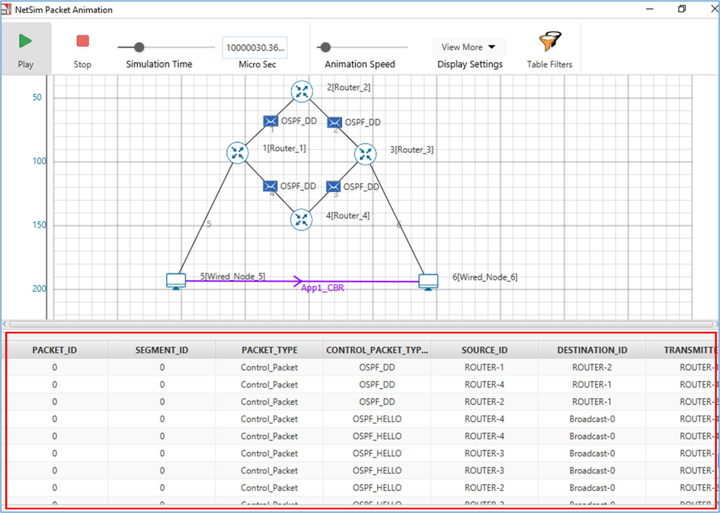Click the horizontal scrollbar below the canvas
720x513 pixels.
358,324
